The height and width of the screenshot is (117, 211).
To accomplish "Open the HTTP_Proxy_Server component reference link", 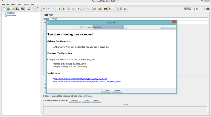I will [x=87, y=81].
